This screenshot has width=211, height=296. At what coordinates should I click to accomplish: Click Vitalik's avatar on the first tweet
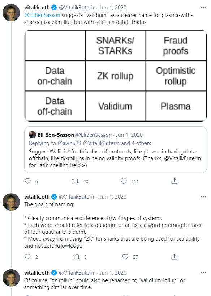coord(11,13)
